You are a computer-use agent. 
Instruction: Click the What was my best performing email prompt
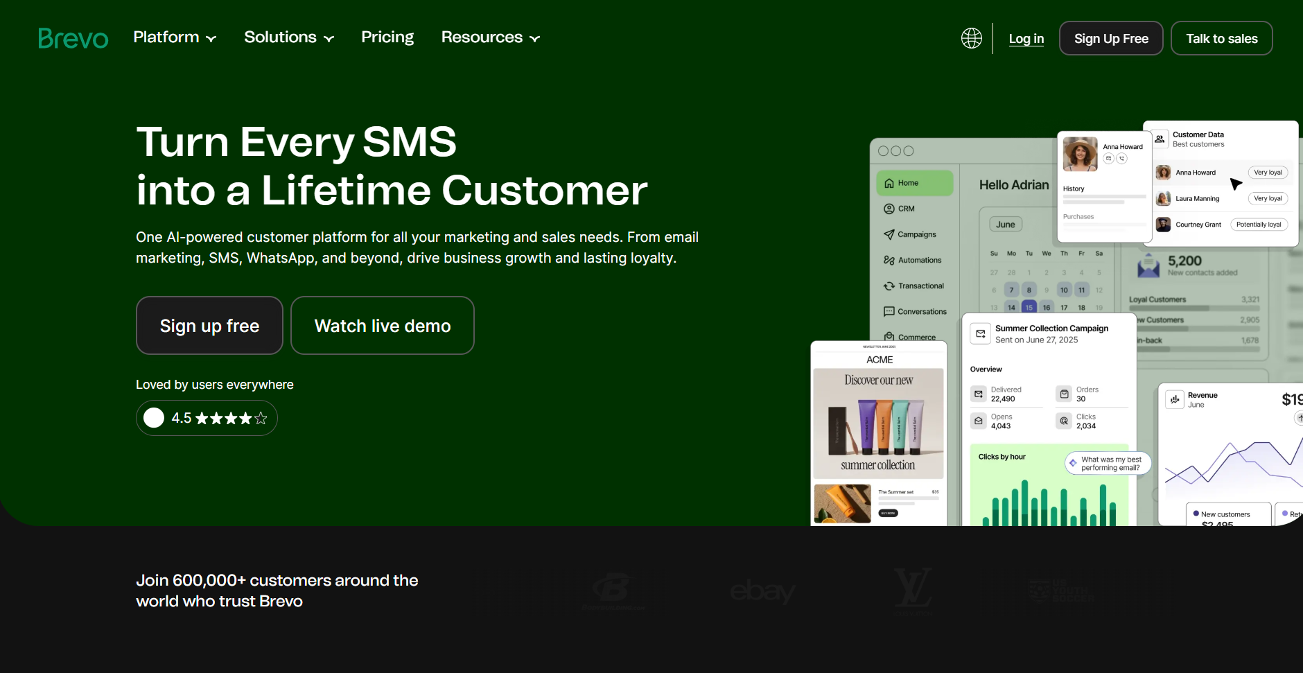(x=1108, y=463)
